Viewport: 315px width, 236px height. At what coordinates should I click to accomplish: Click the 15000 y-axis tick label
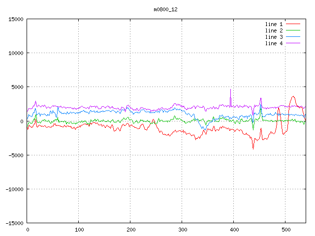[x=16, y=19]
